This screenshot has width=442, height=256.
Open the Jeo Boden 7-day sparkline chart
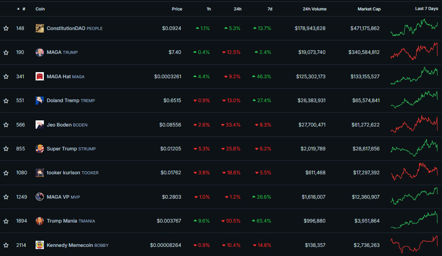414,124
